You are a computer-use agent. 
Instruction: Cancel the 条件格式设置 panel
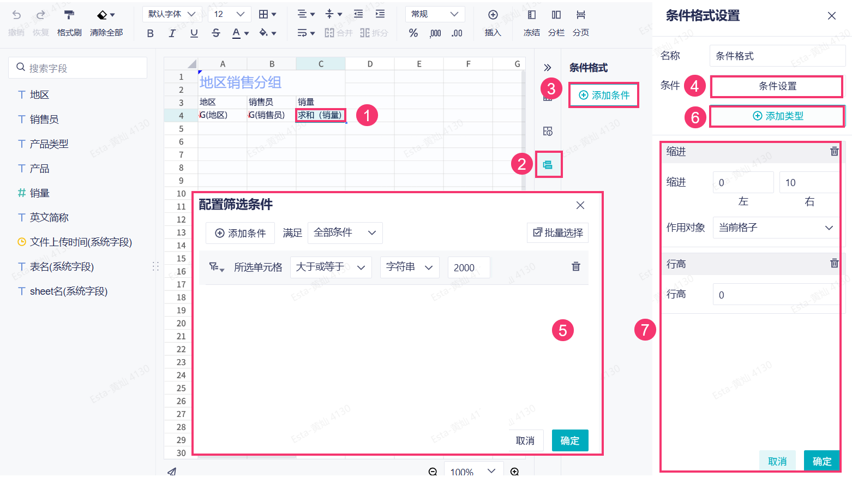pyautogui.click(x=777, y=461)
